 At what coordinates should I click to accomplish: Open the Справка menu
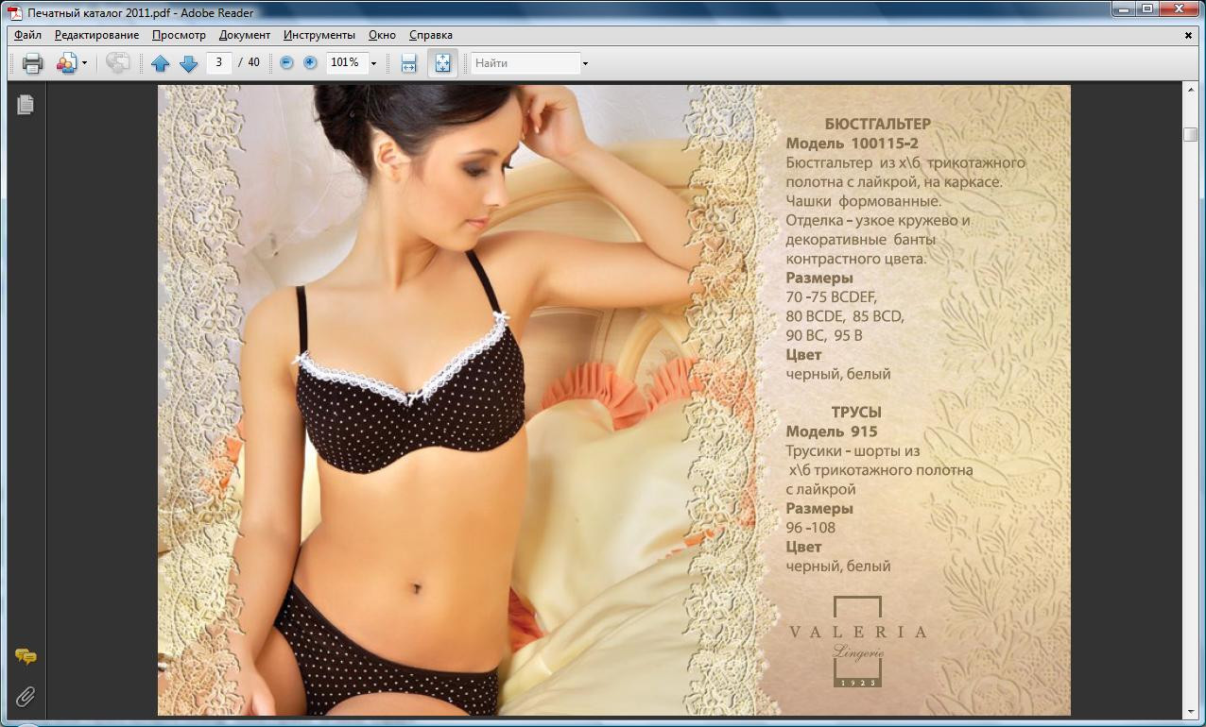click(431, 35)
